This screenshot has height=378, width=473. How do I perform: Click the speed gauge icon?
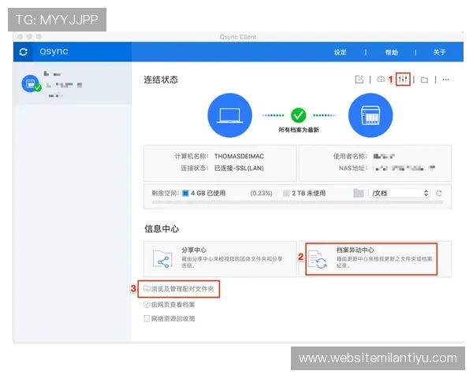381,80
